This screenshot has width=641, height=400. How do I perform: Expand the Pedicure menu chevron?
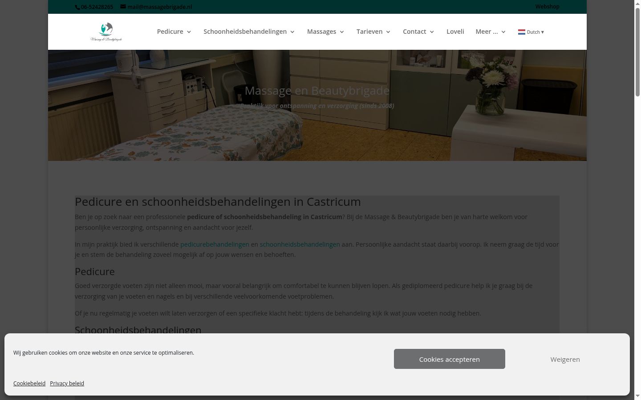(189, 32)
